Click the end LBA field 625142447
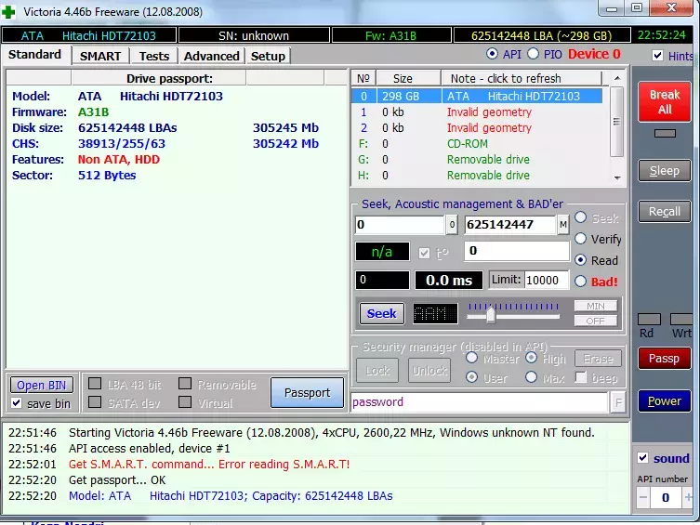Viewport: 700px width, 525px height. (510, 225)
